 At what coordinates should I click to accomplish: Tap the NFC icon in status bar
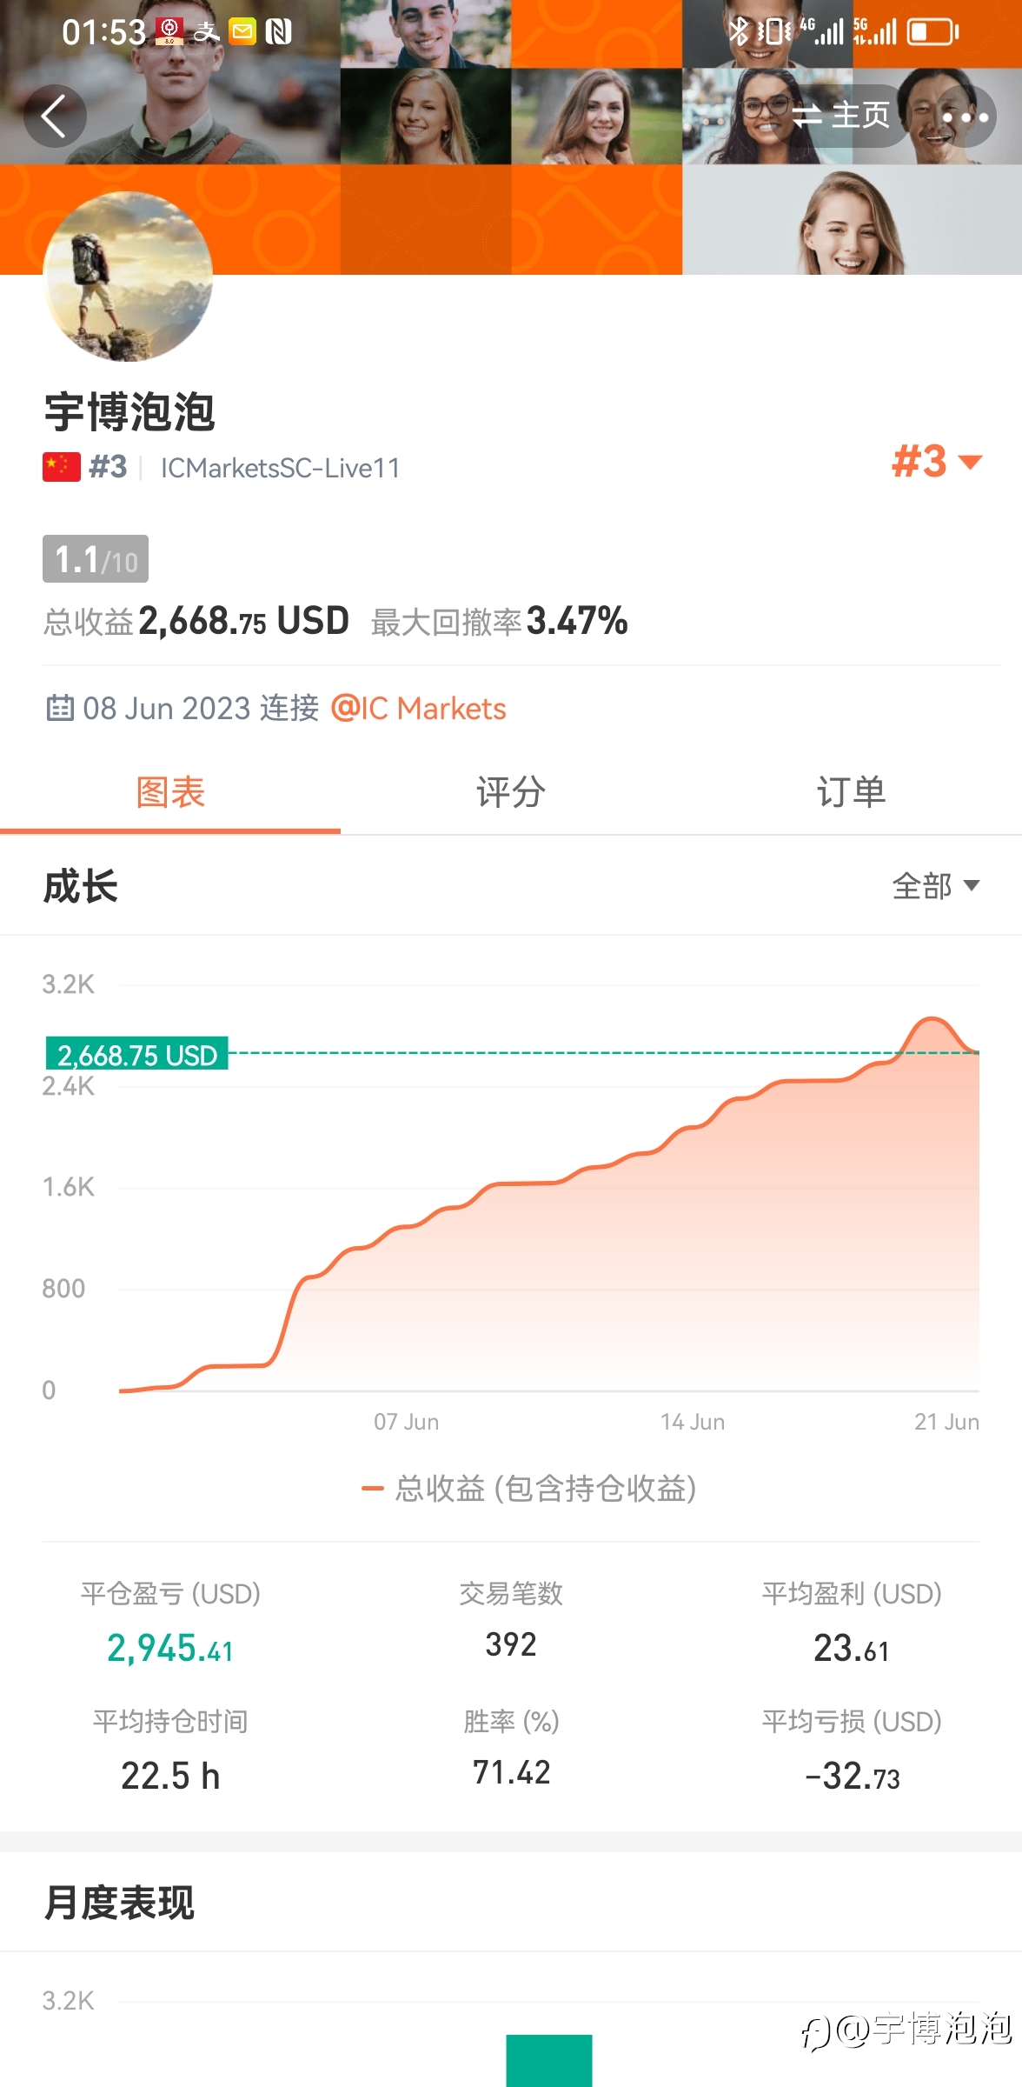(x=279, y=33)
